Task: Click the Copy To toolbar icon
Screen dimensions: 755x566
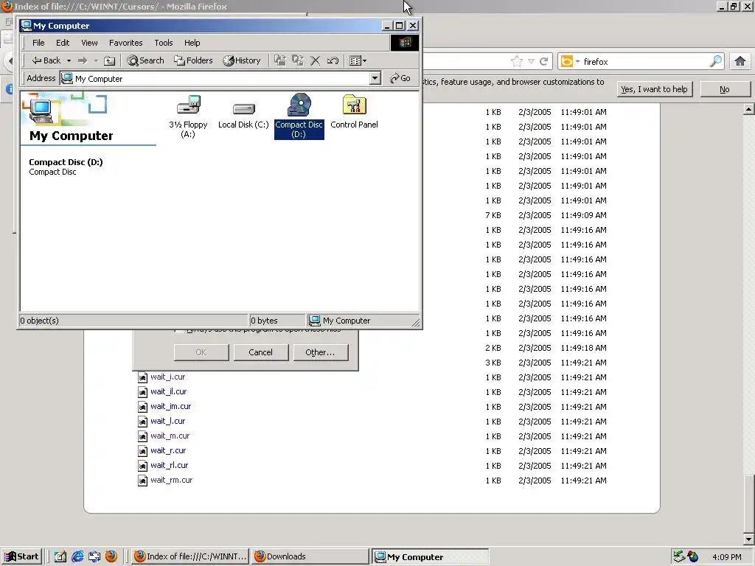Action: point(298,60)
